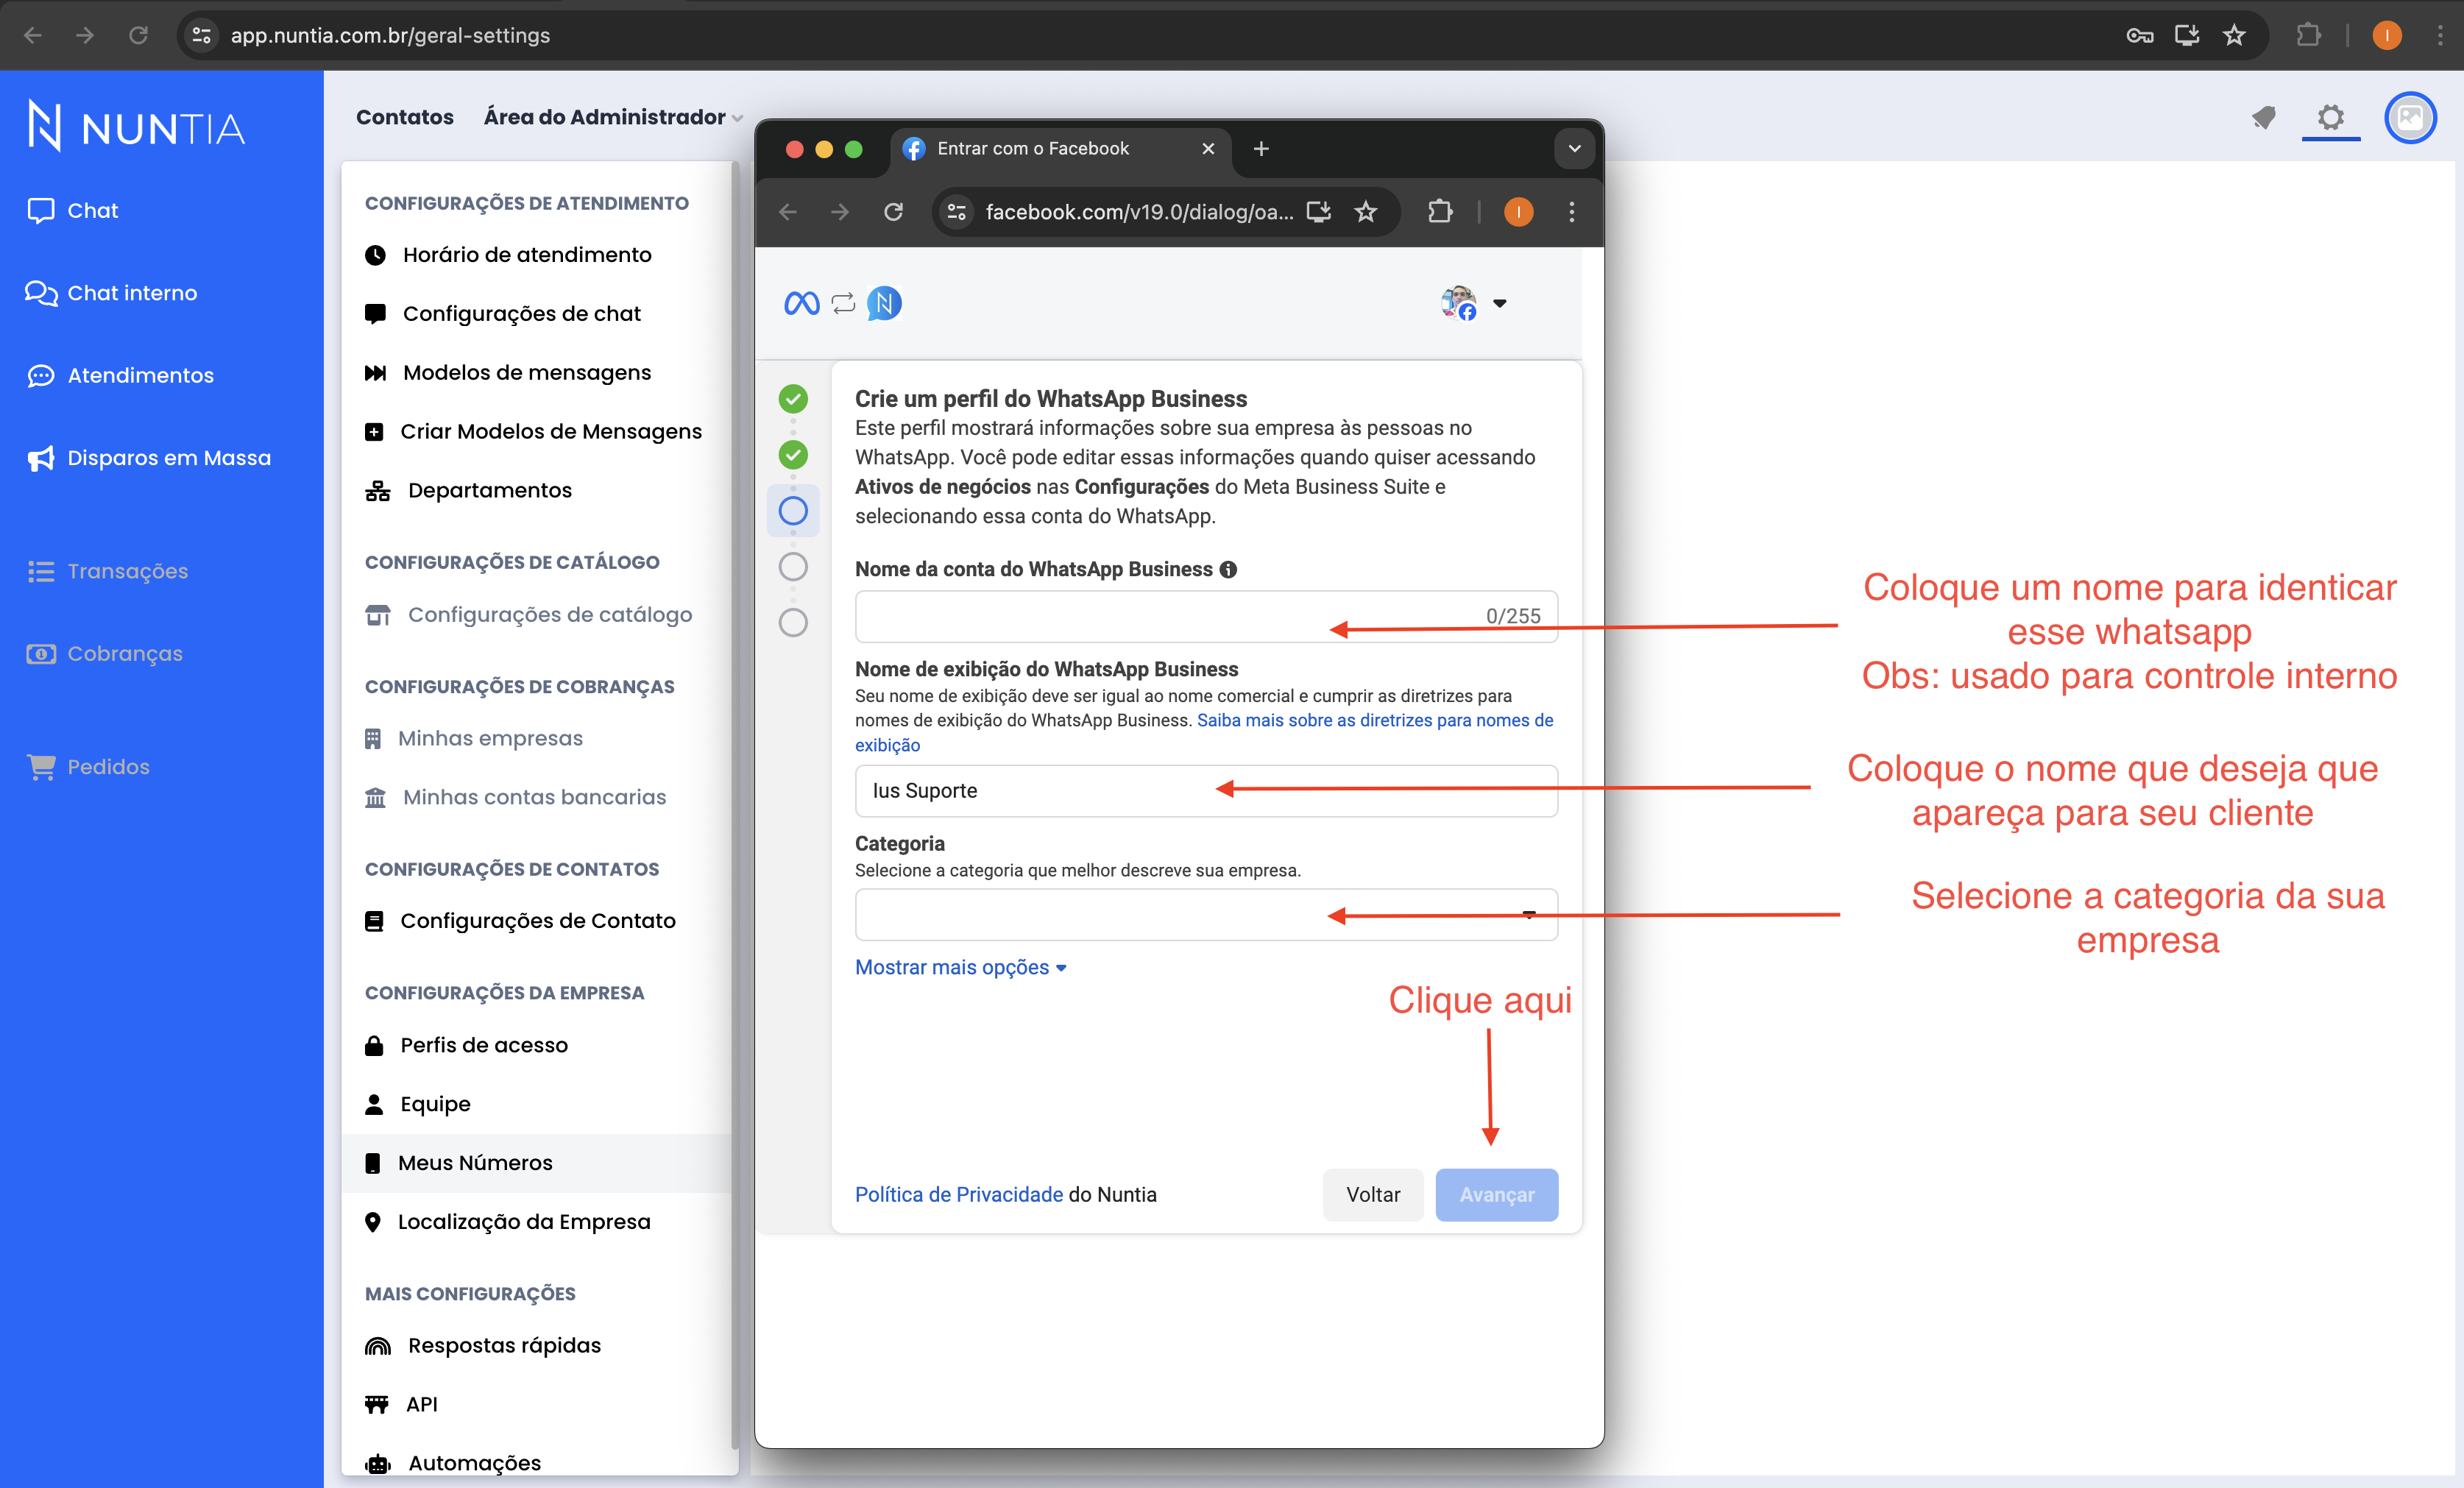The width and height of the screenshot is (2464, 1488).
Task: Open Transações list in the sidebar
Action: tap(107, 571)
